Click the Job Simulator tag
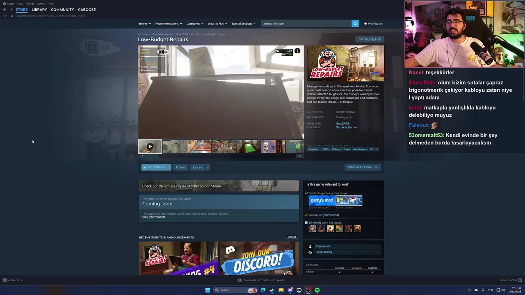The width and height of the screenshot is (525, 295). tap(360, 149)
